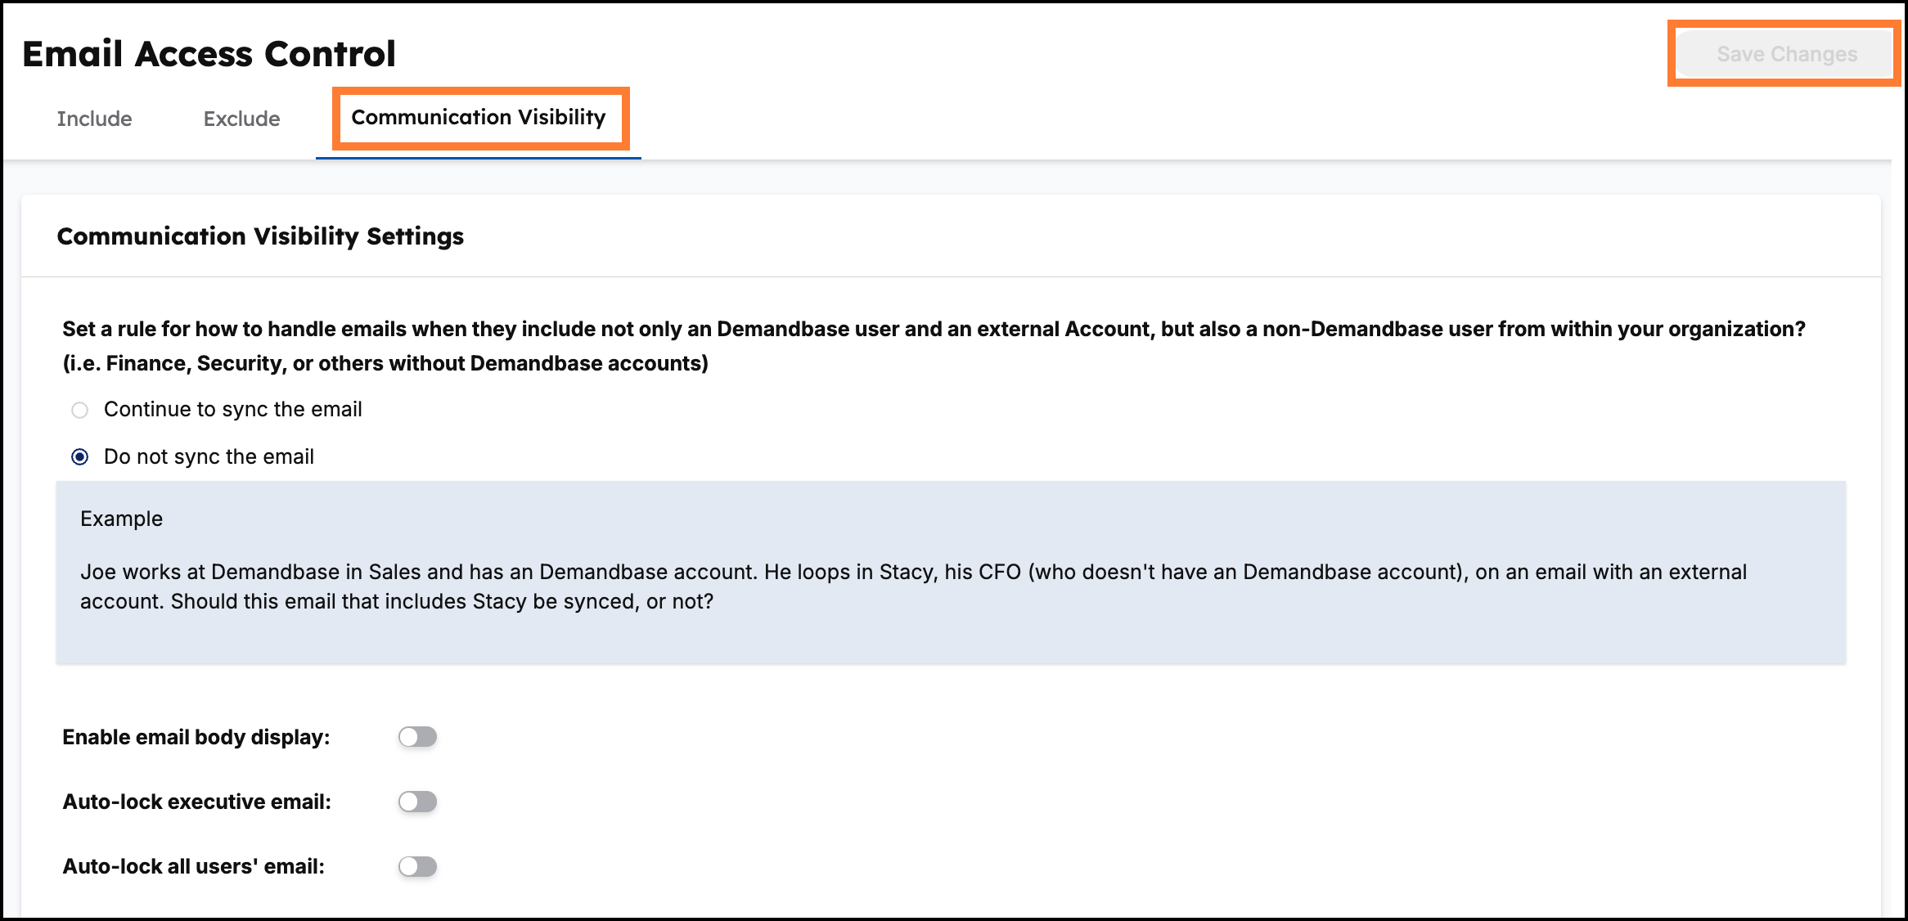
Task: Enable the Auto-lock all users' email switch
Action: tap(417, 866)
